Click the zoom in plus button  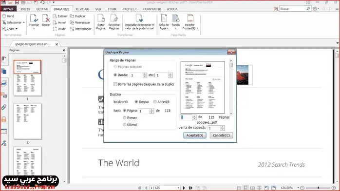pyautogui.click(x=334, y=188)
